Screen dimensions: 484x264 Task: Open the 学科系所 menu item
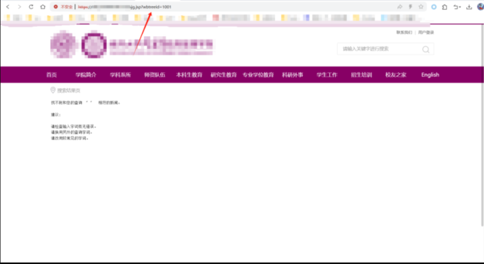point(120,75)
